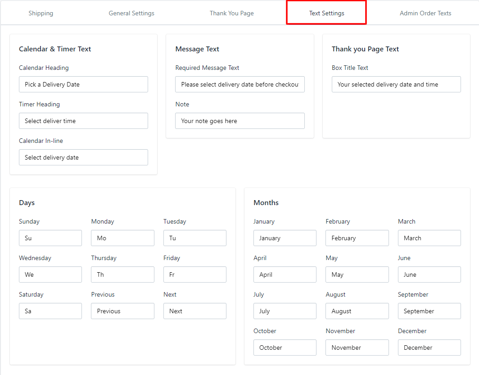Screen dimensions: 479x375
Task: Select the Text Settings tab
Action: tap(326, 13)
